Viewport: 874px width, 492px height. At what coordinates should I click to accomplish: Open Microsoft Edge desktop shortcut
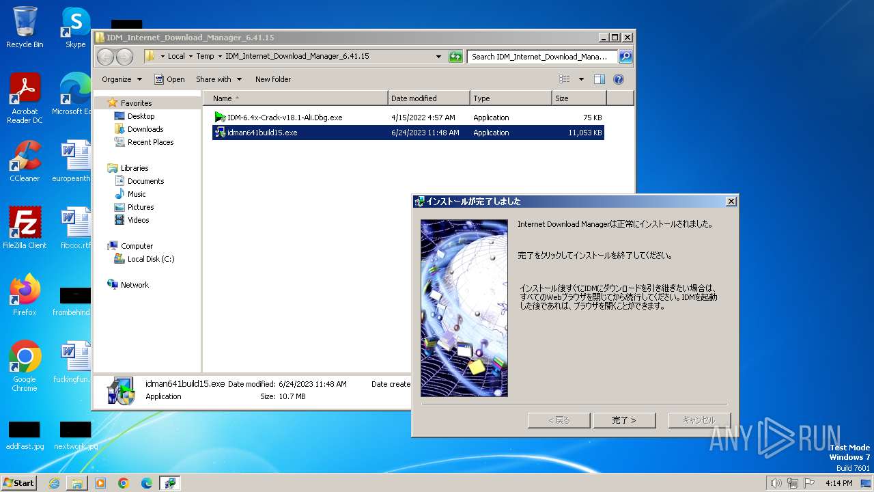[x=74, y=94]
